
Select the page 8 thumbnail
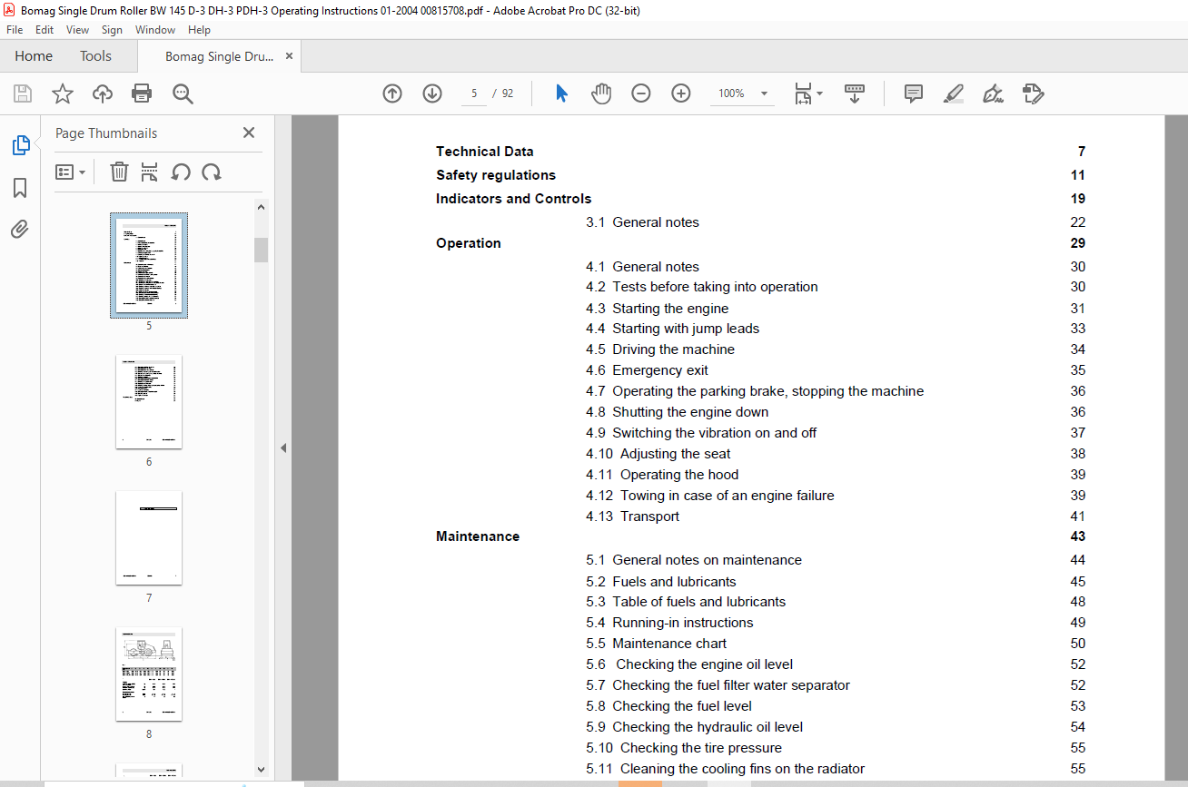(x=149, y=674)
